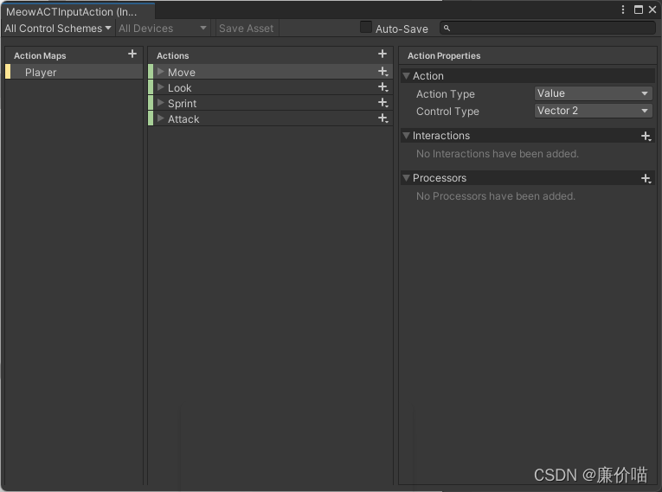Select the MeowACTInputAction tab
This screenshot has width=662, height=492.
coord(78,11)
